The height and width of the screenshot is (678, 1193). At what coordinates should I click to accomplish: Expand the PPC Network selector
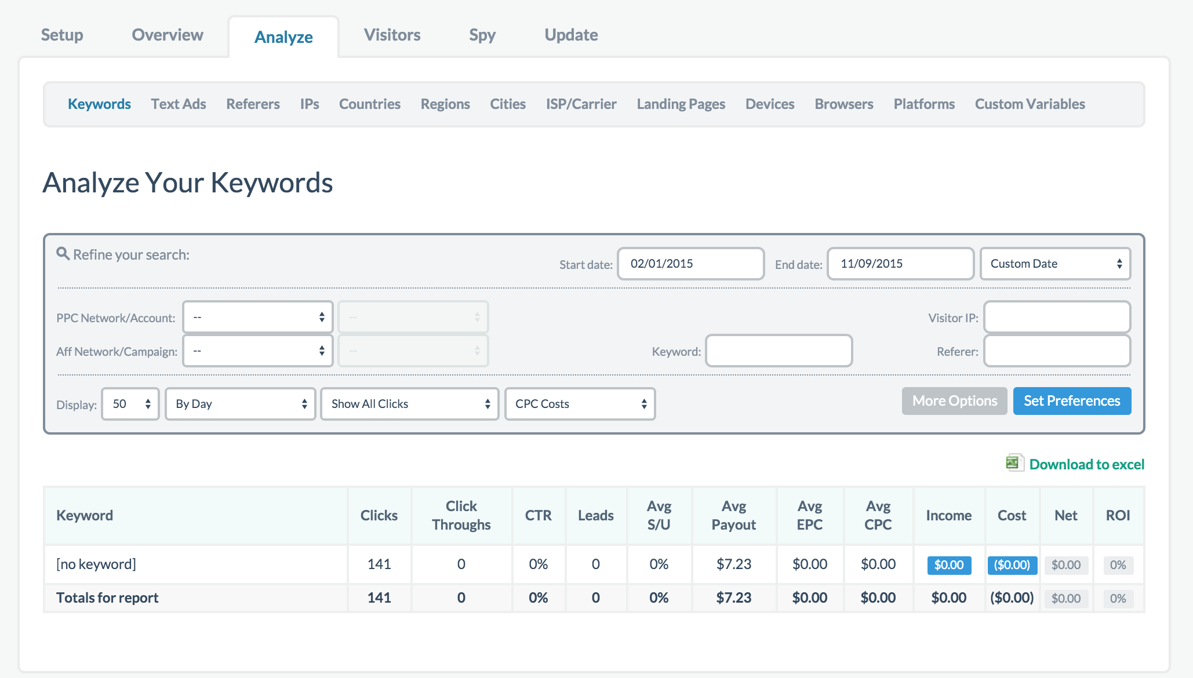pos(258,317)
